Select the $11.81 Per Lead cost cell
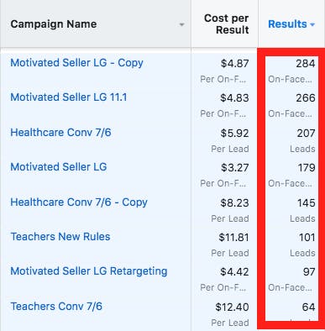Viewport: 325px width, 331px height. click(224, 244)
